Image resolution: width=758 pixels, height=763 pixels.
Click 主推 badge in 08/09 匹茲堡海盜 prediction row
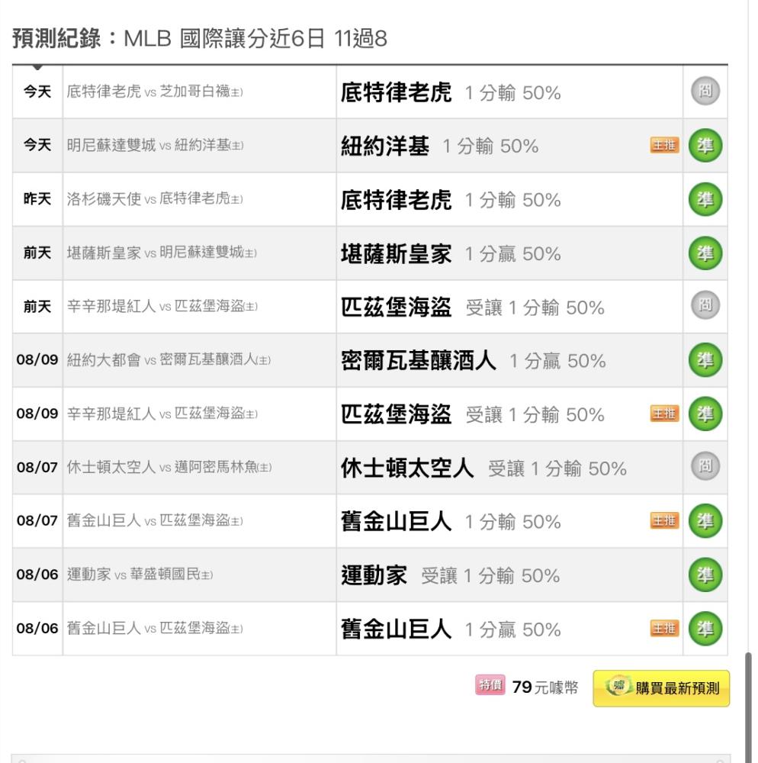pos(664,414)
